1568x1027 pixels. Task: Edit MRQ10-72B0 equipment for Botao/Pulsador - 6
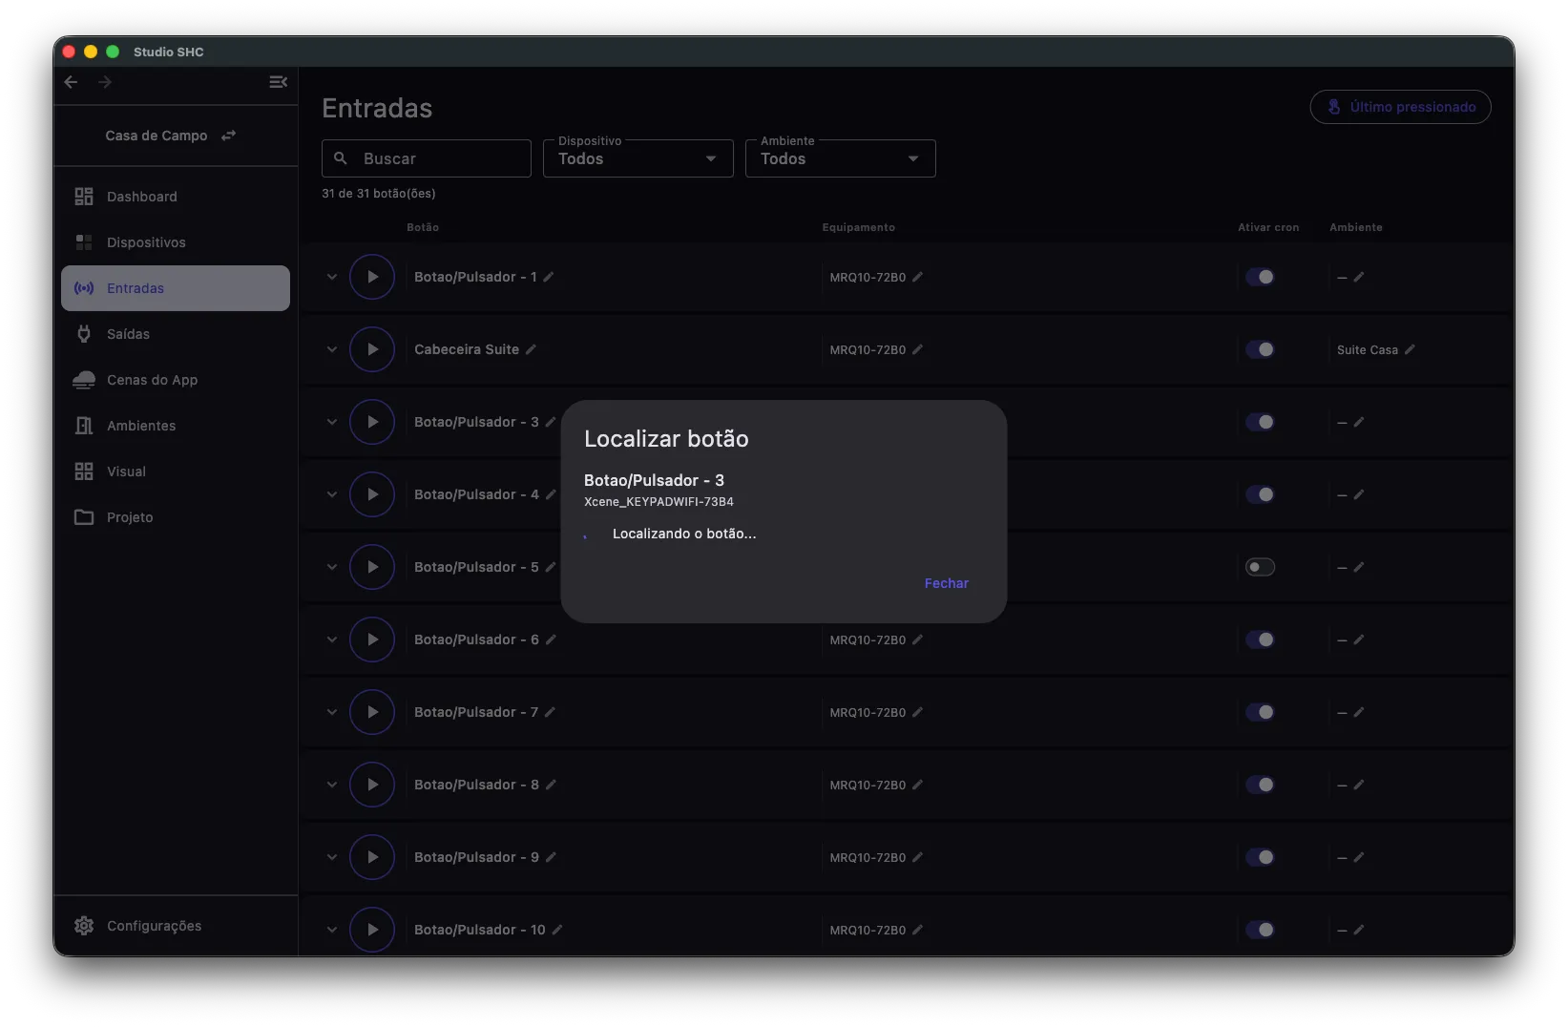tap(917, 639)
